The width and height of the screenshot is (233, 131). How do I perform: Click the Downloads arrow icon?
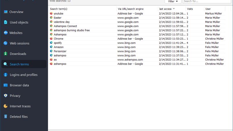pyautogui.click(x=6, y=54)
